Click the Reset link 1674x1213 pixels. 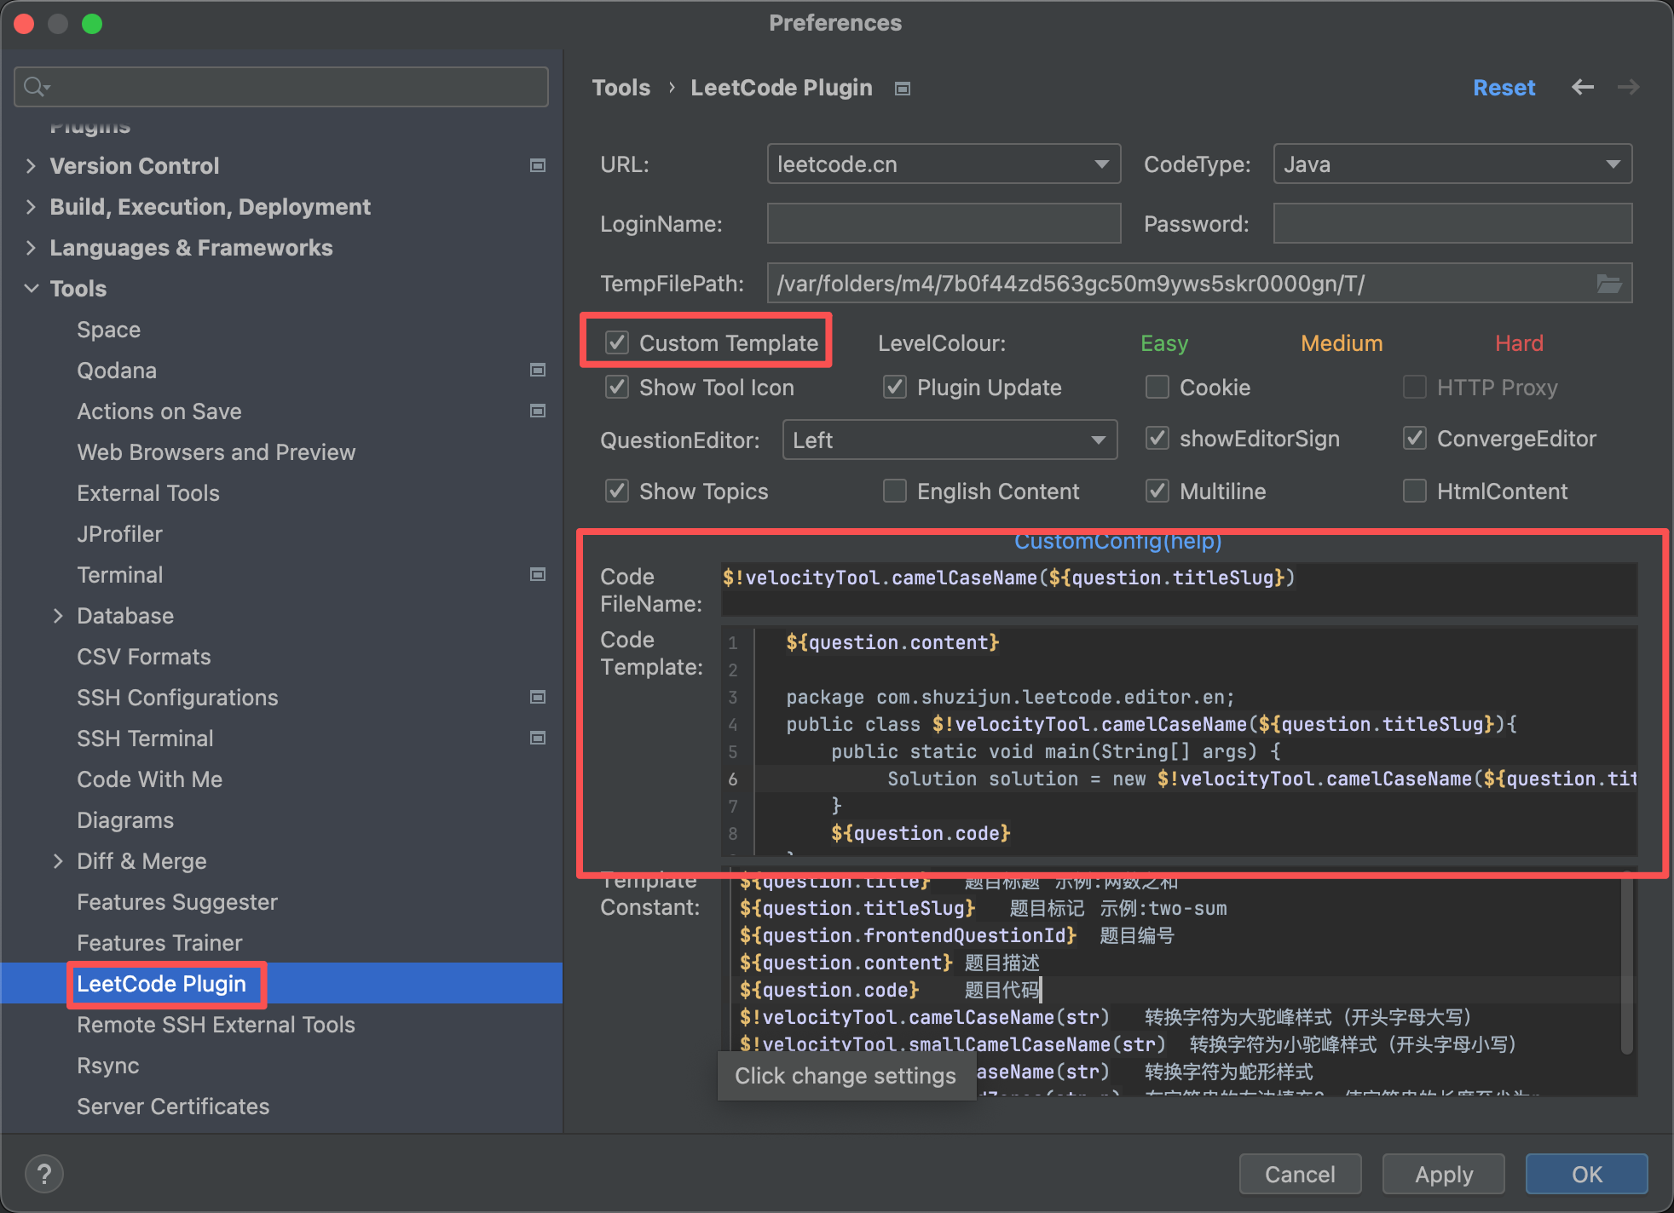[x=1504, y=87]
